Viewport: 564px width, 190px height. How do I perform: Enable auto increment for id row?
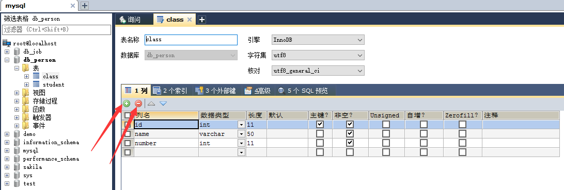(x=424, y=125)
